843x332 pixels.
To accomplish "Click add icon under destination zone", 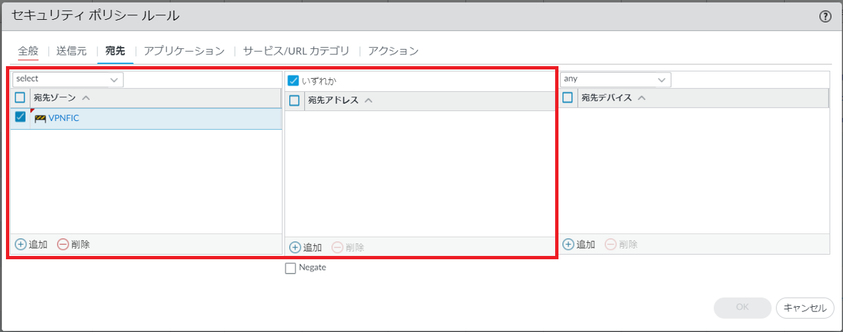I will tap(21, 244).
